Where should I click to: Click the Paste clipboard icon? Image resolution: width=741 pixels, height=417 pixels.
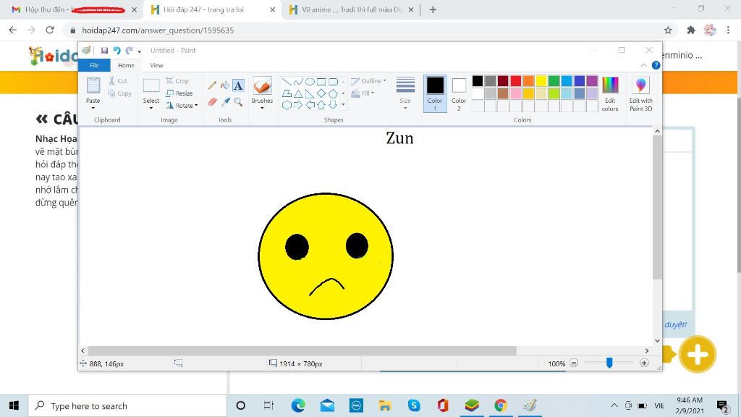tap(93, 85)
